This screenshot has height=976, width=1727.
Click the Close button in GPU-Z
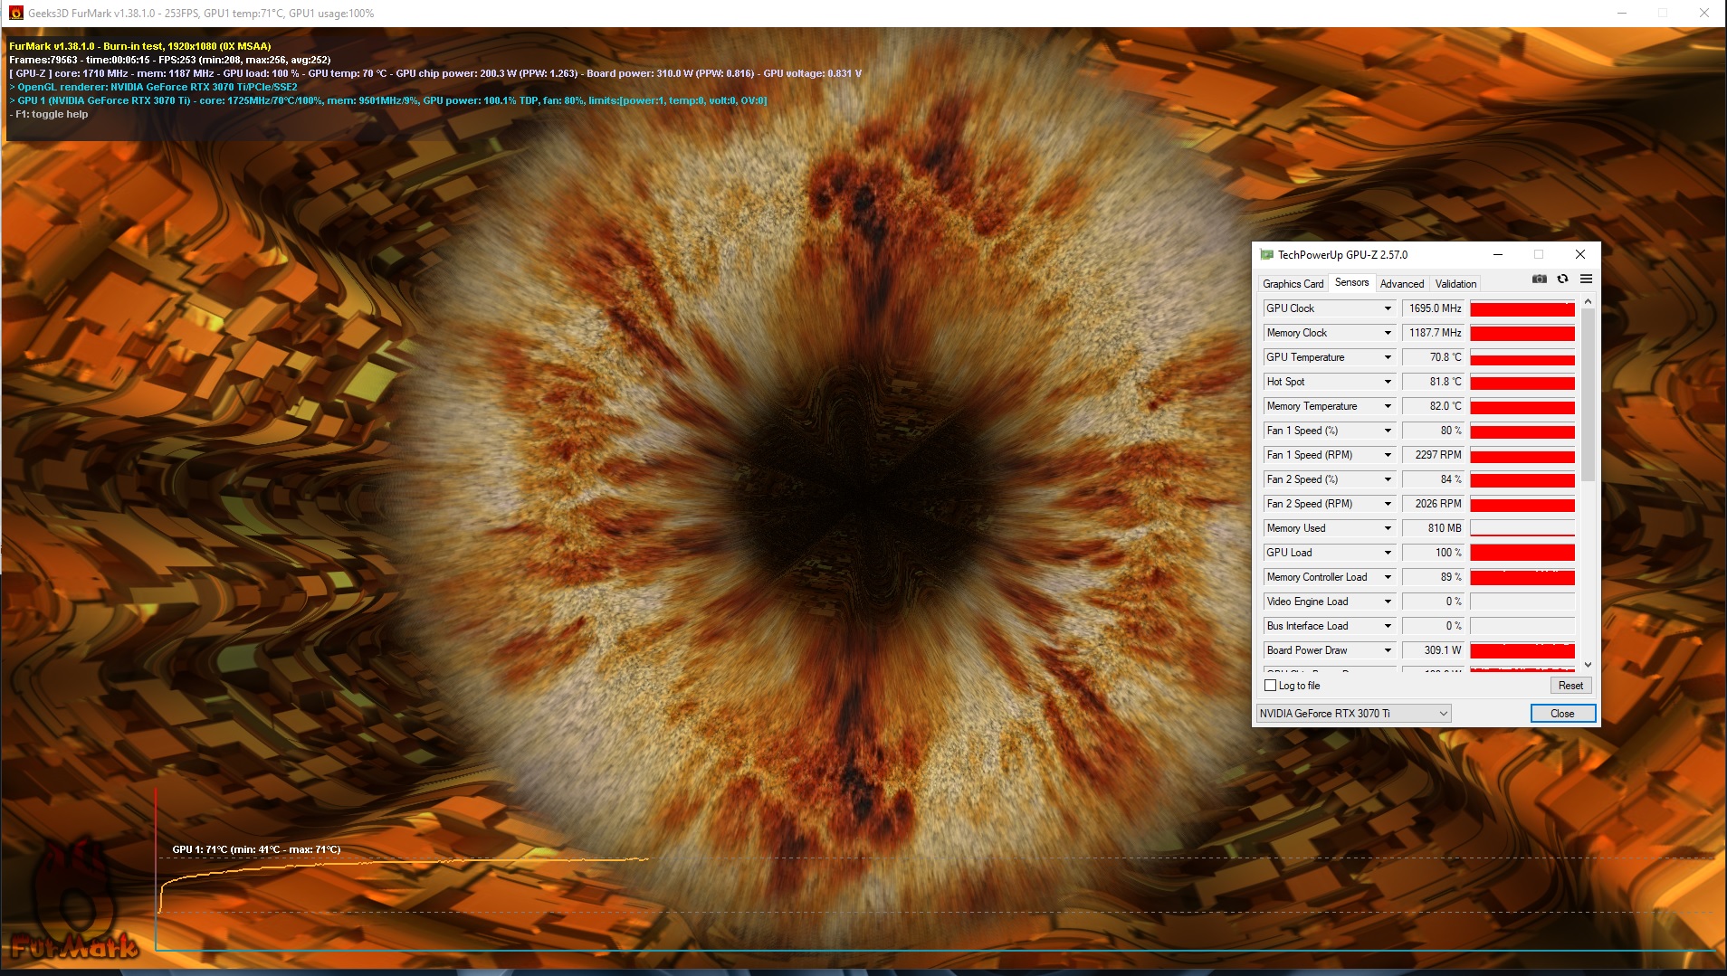coord(1562,714)
